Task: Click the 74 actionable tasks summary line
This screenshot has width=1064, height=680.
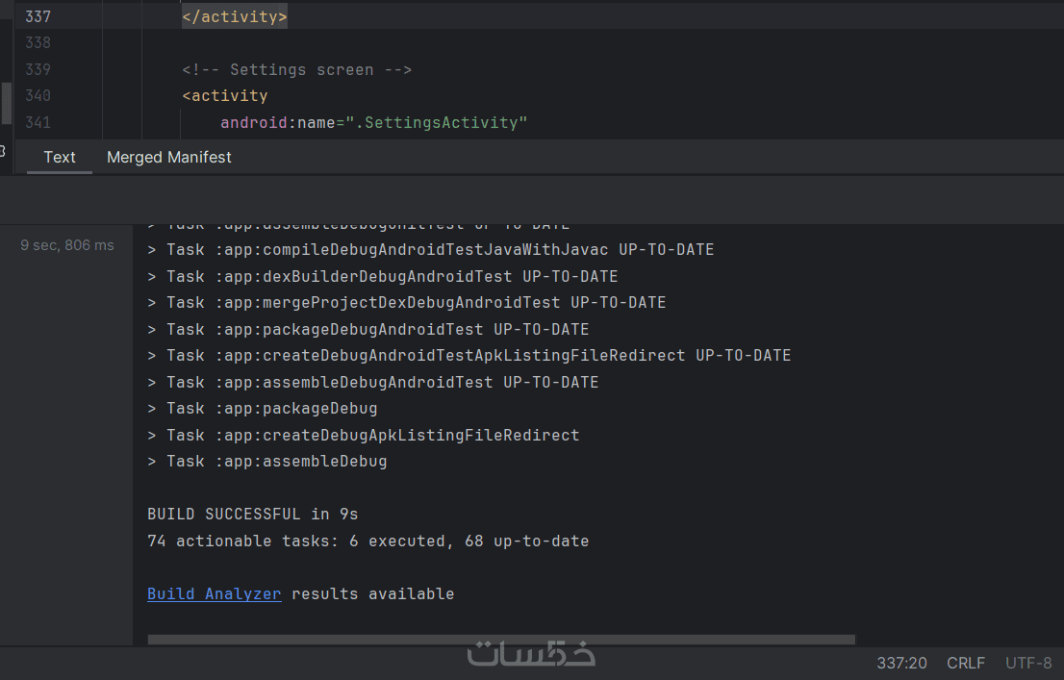Action: (367, 541)
